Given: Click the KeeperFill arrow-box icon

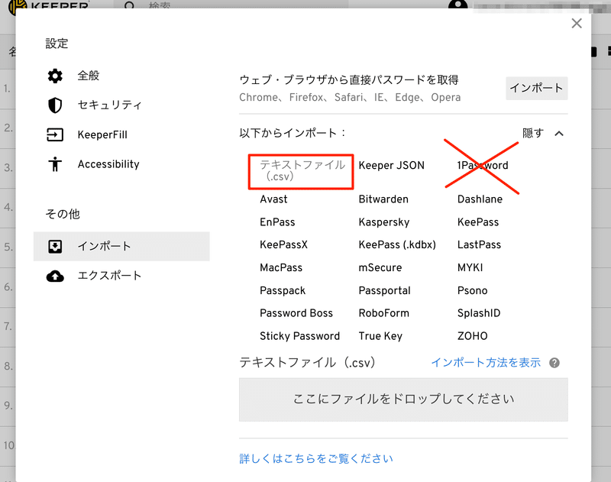Looking at the screenshot, I should coord(55,134).
